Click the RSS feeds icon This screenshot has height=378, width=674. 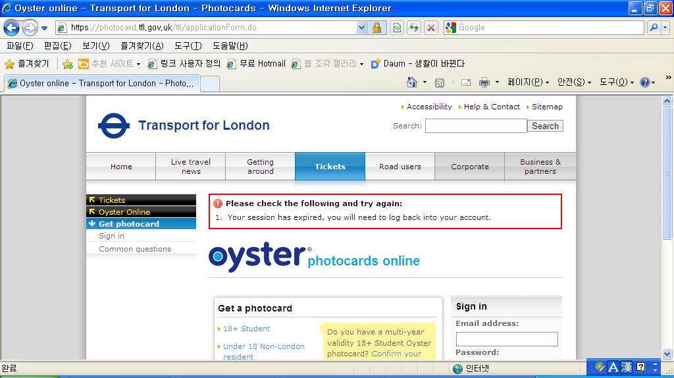(439, 82)
